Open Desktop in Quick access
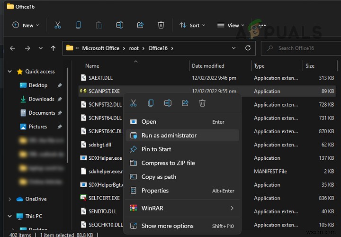This screenshot has height=237, width=341. point(38,85)
